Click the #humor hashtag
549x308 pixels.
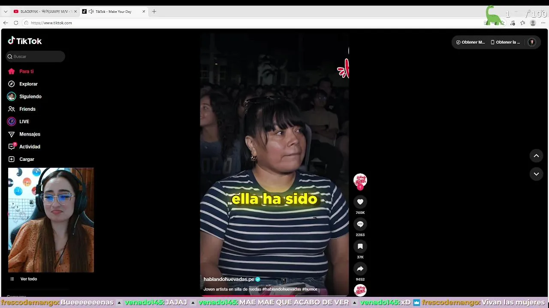coord(310,289)
